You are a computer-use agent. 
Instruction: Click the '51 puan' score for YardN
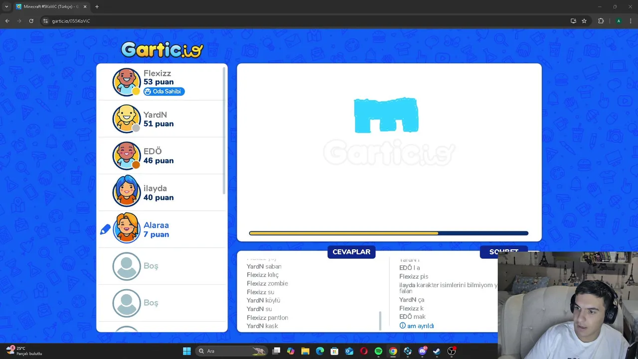pyautogui.click(x=159, y=124)
